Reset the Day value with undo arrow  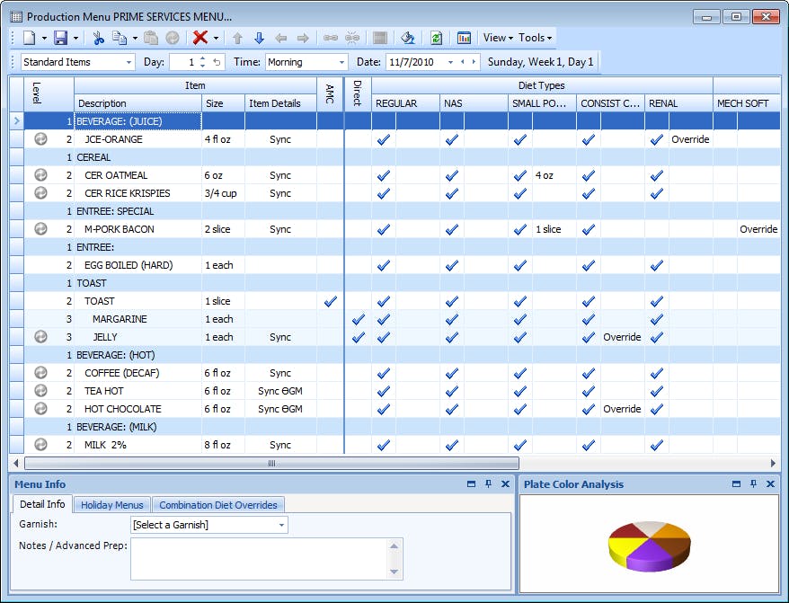point(217,62)
